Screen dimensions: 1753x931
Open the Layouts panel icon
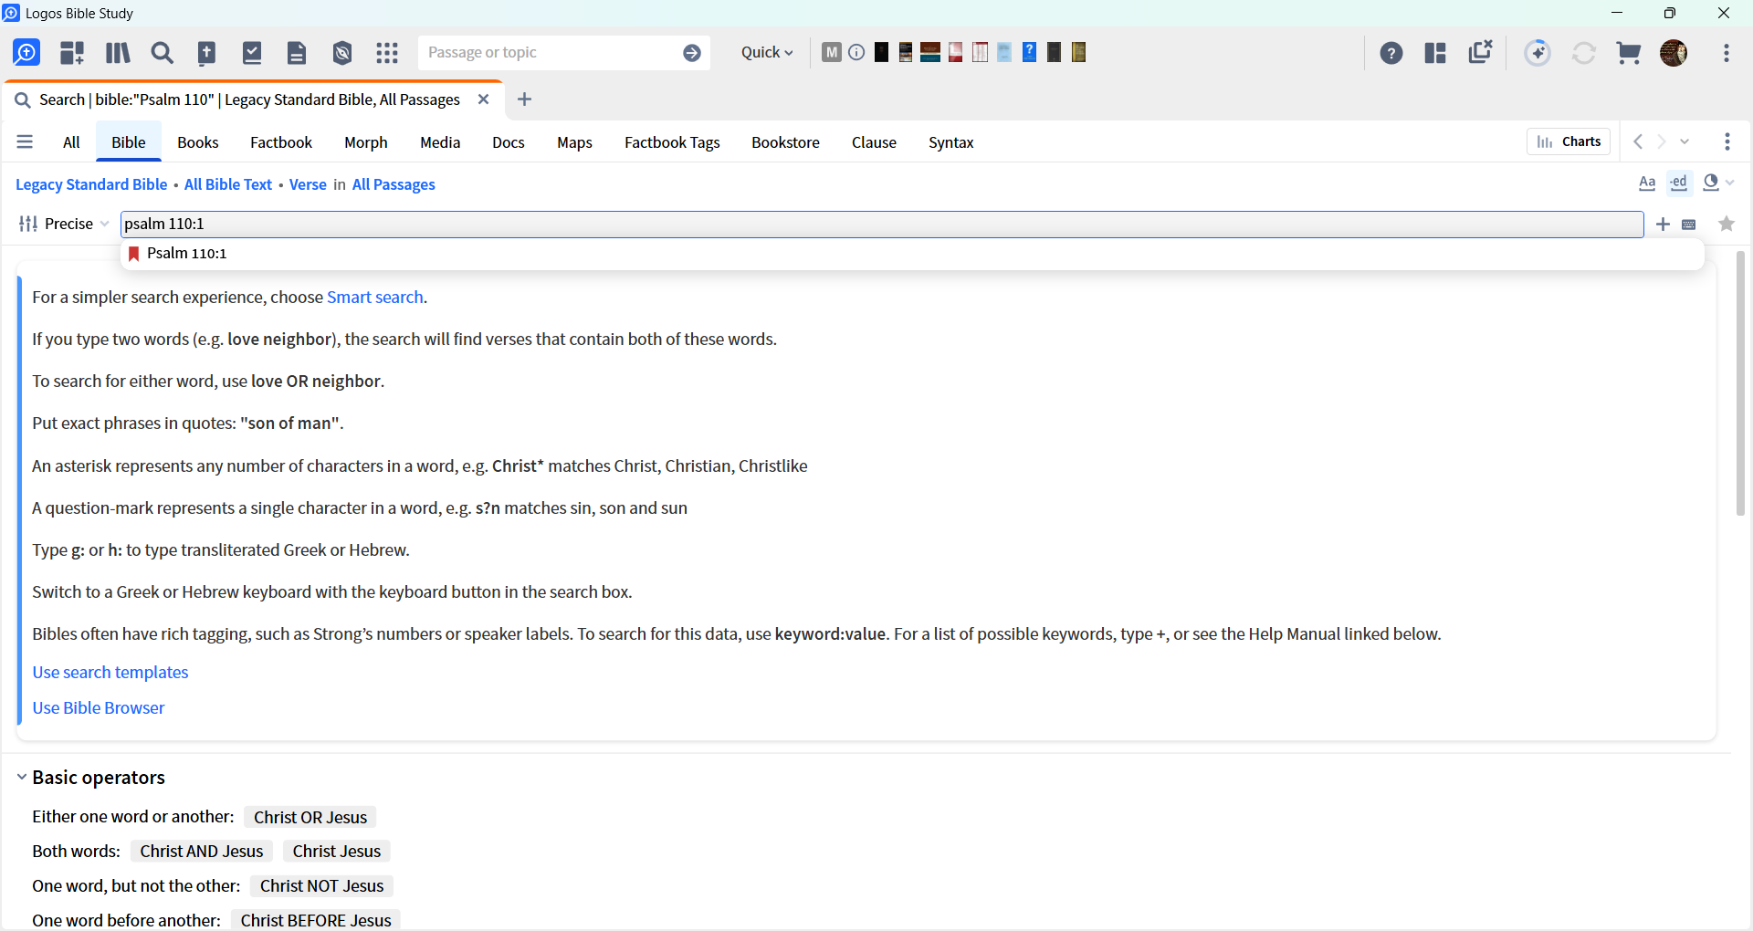coord(1435,53)
